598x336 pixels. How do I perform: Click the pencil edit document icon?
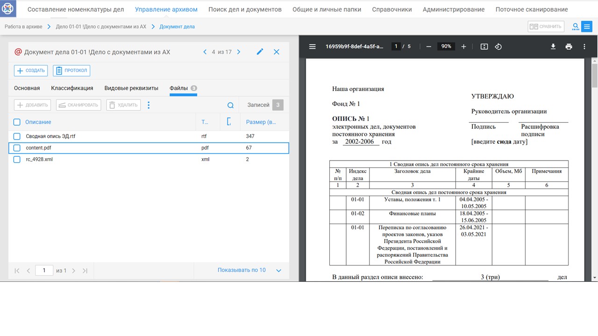pos(260,52)
